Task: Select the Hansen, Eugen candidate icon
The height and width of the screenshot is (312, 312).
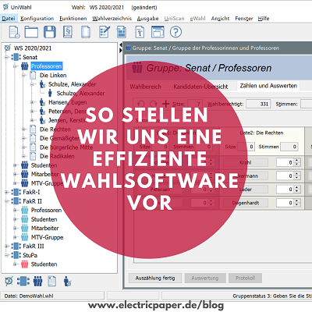Action: 42,102
